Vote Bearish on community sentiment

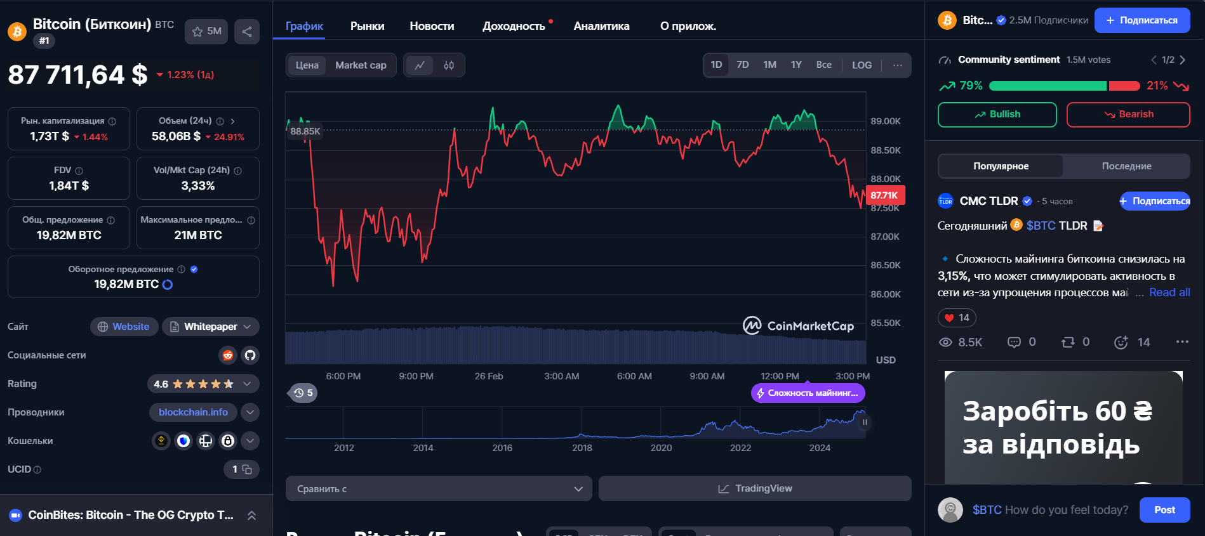(1128, 115)
